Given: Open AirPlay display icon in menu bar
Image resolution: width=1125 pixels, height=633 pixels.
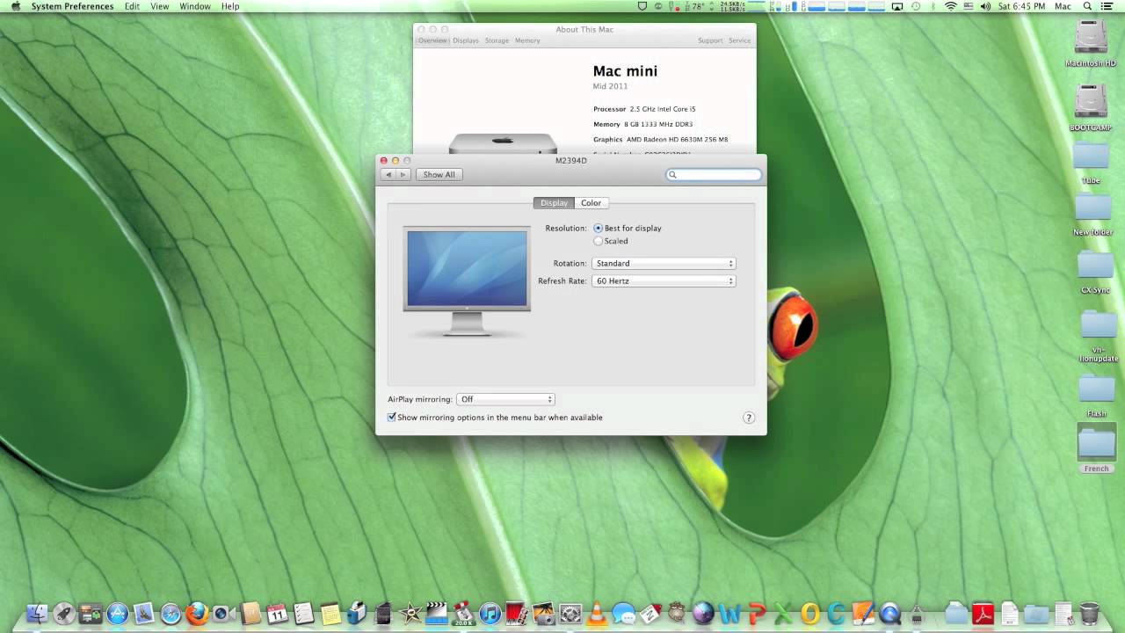Looking at the screenshot, I should pyautogui.click(x=897, y=6).
